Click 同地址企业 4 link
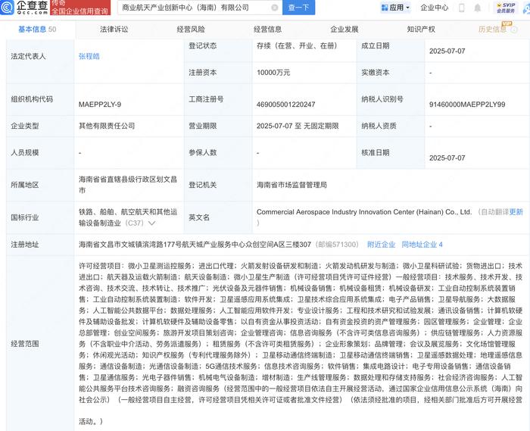Screen dimensions: 530x431 click(x=422, y=245)
